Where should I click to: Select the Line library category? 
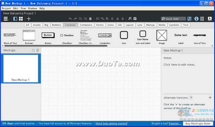pos(140,25)
